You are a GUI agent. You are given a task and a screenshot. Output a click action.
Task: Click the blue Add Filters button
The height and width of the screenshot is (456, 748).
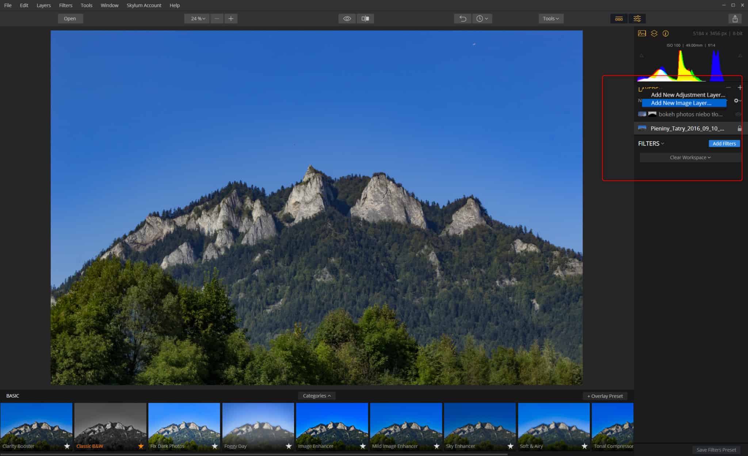tap(724, 144)
